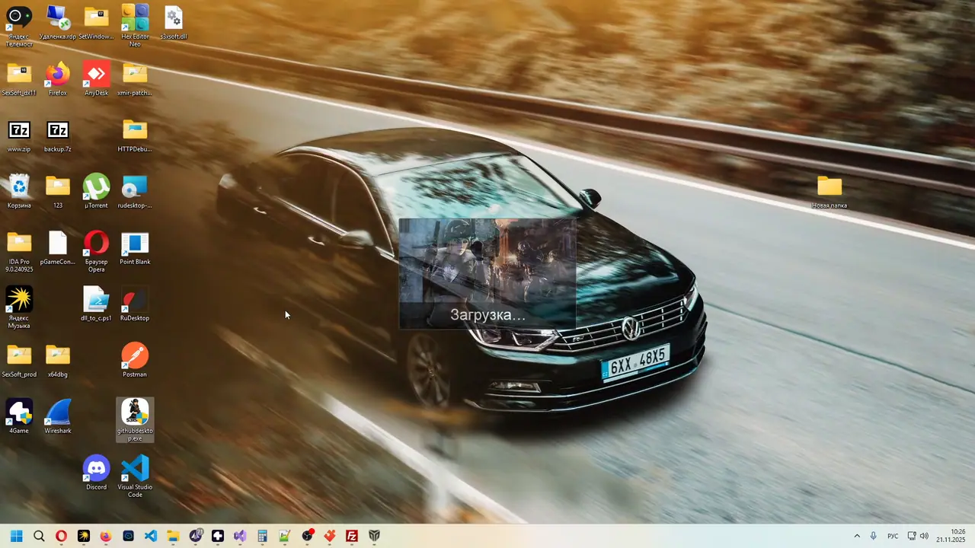Select the Wireshark shortcut
Screen dimensions: 975x548
58,417
